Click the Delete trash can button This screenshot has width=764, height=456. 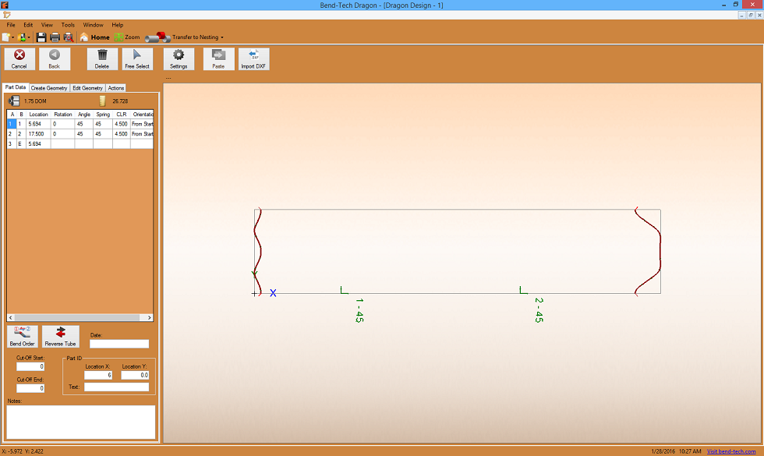tap(102, 58)
